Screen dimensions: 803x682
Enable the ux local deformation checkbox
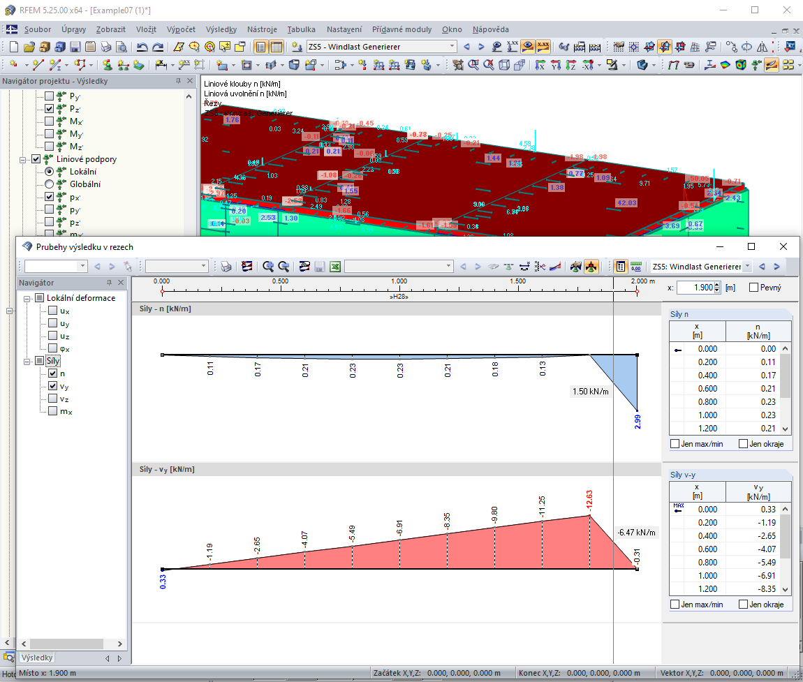point(52,310)
